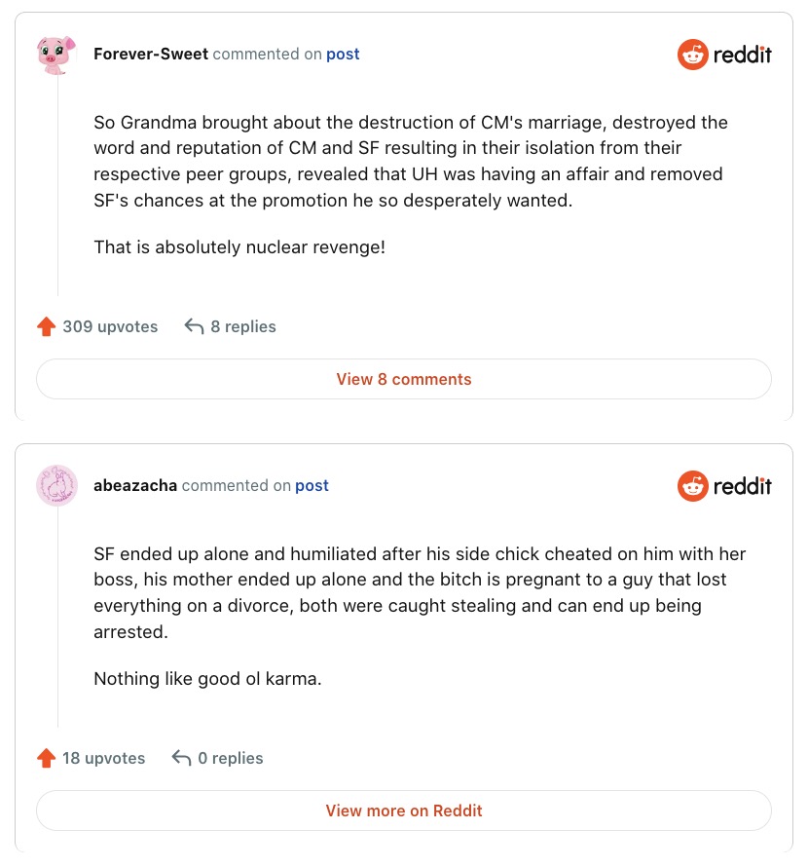Follow the 'post' link in abeazacha's comment header
This screenshot has height=867, width=808.
312,485
